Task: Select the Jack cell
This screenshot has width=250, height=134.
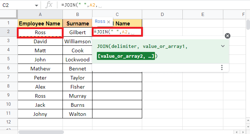Action: [x=40, y=105]
